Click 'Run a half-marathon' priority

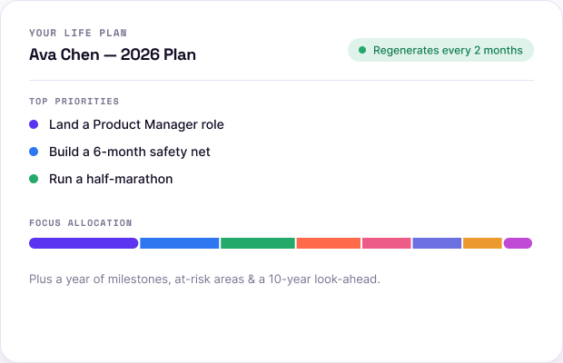111,179
